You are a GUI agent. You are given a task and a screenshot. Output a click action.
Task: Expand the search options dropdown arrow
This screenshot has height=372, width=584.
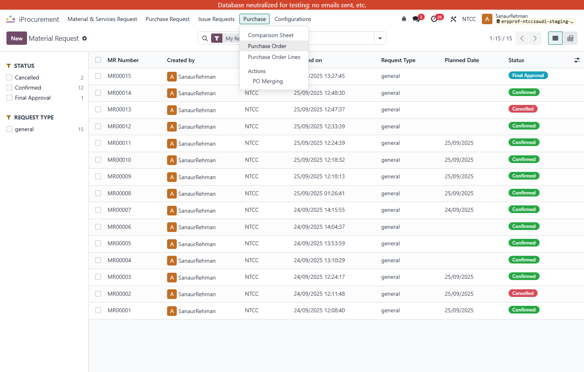click(x=380, y=38)
